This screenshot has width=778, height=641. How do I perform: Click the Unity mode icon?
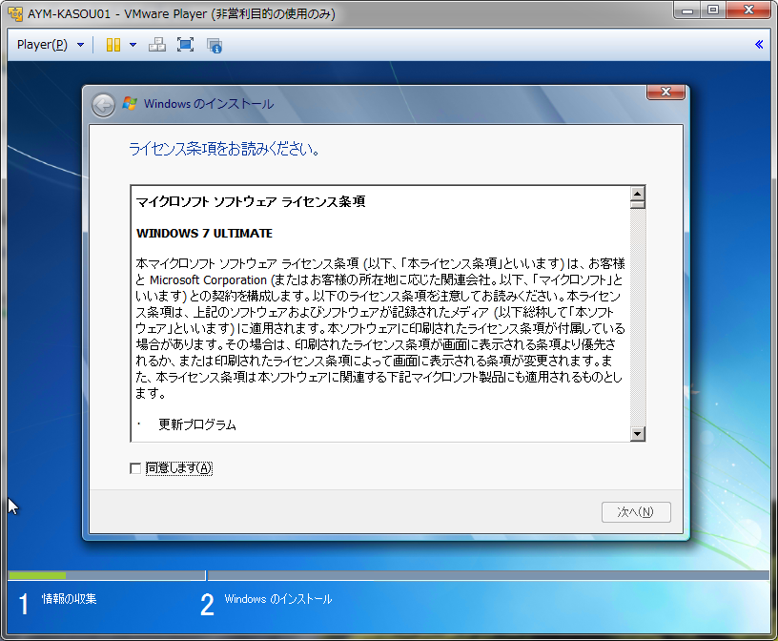215,45
